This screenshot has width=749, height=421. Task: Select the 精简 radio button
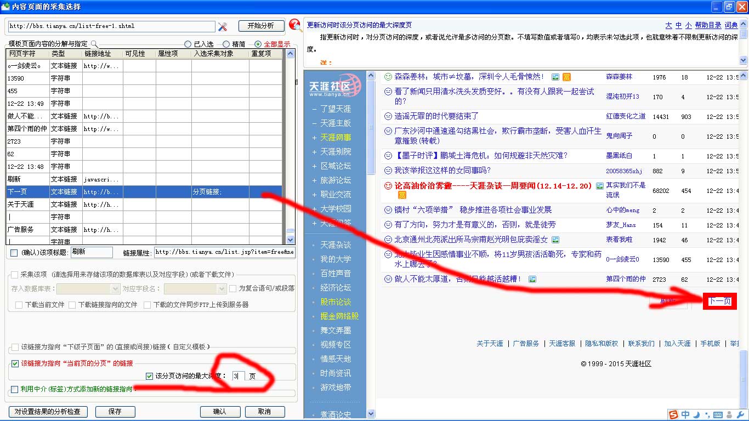pyautogui.click(x=226, y=44)
